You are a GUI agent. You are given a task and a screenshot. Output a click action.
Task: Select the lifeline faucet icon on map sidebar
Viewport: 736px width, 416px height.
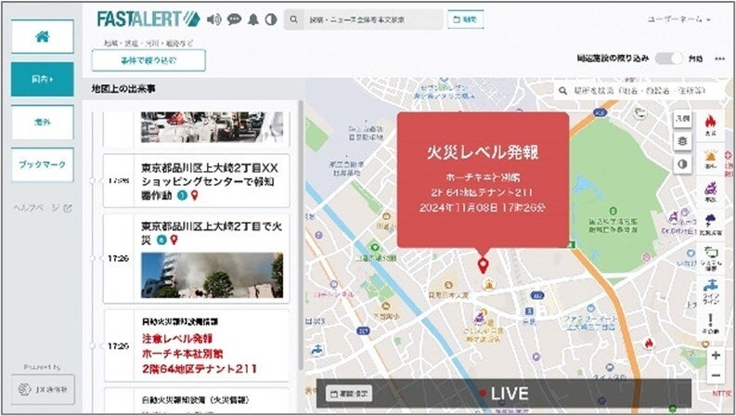pos(710,291)
